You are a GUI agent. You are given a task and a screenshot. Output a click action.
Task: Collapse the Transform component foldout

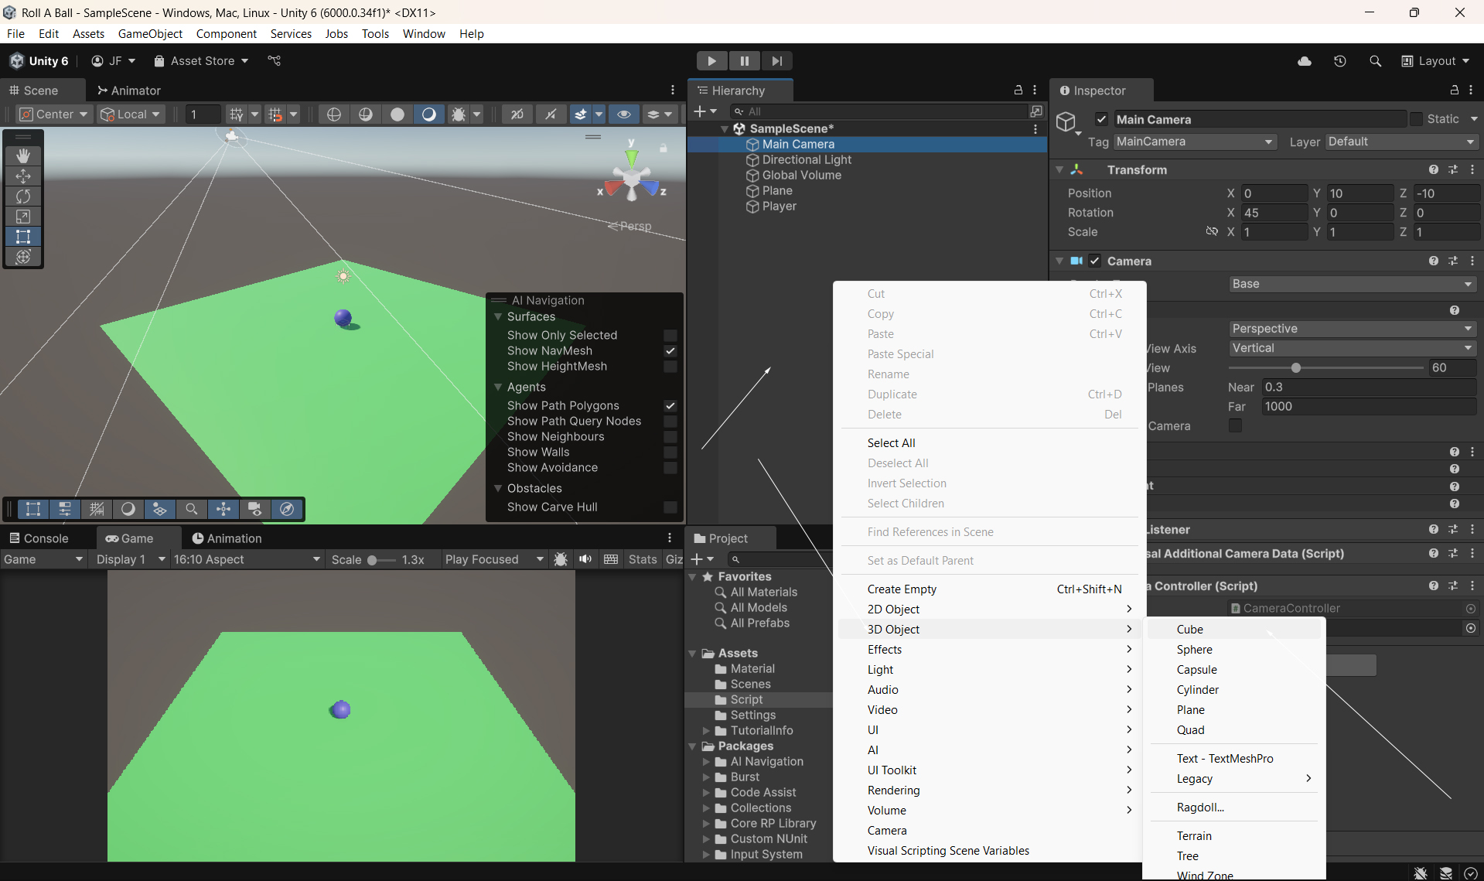[1059, 170]
